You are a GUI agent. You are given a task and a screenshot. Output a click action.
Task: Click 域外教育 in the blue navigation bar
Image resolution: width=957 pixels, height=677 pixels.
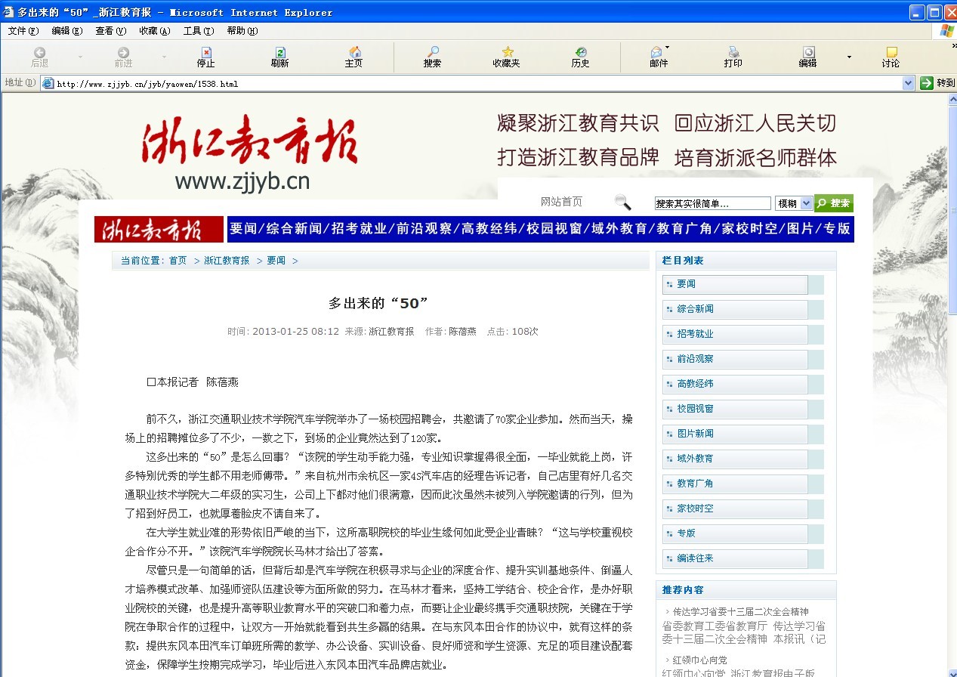tap(619, 228)
